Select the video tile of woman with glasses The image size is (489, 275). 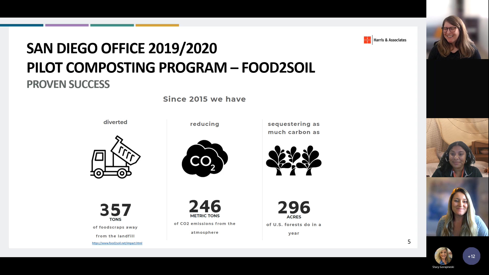pos(457,30)
